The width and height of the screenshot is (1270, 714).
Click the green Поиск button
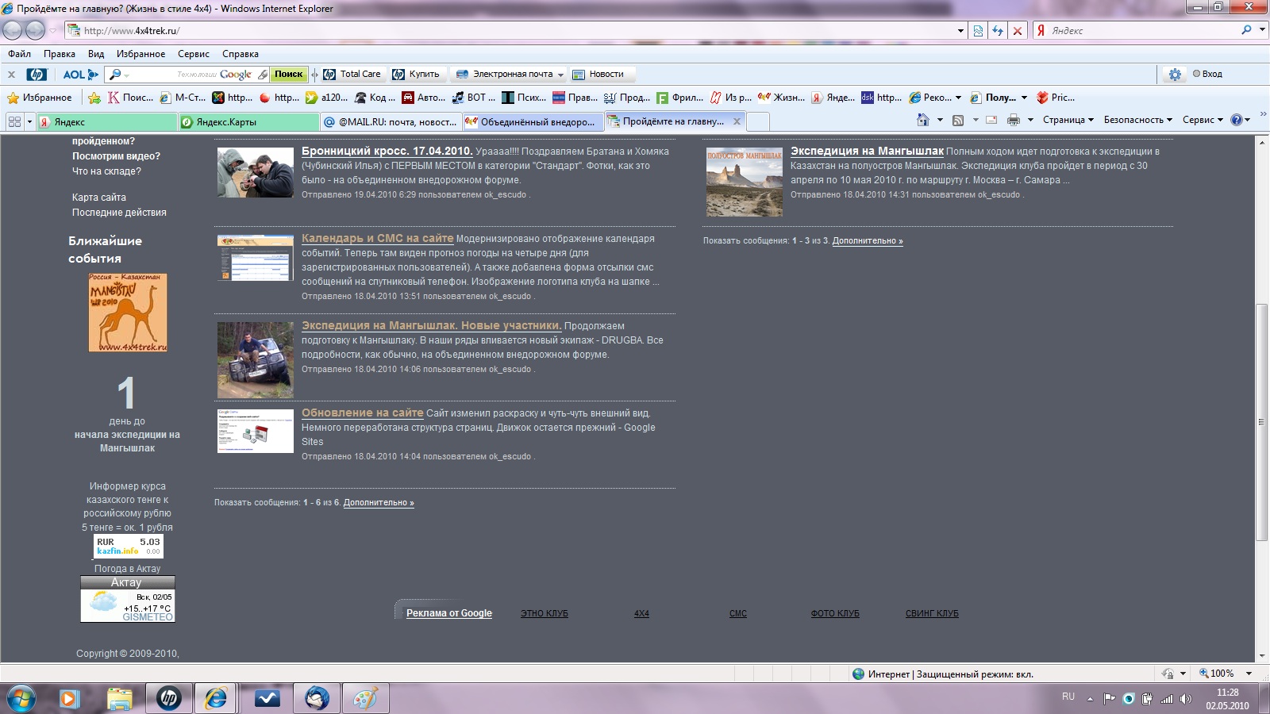(288, 74)
